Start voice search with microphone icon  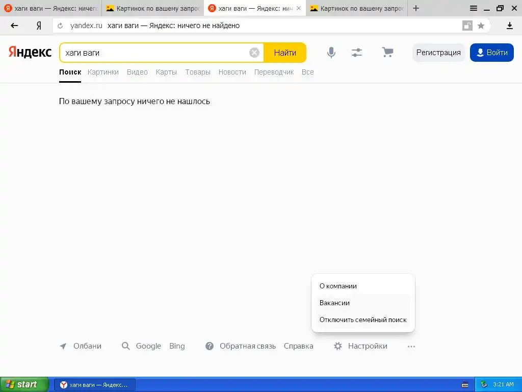(331, 53)
